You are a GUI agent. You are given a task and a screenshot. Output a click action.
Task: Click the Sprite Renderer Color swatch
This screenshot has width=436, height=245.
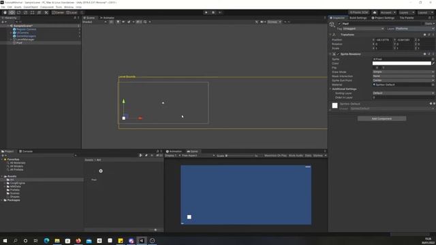coord(401,63)
